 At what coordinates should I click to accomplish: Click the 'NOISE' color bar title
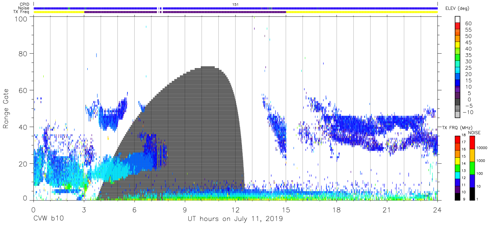coord(474,133)
